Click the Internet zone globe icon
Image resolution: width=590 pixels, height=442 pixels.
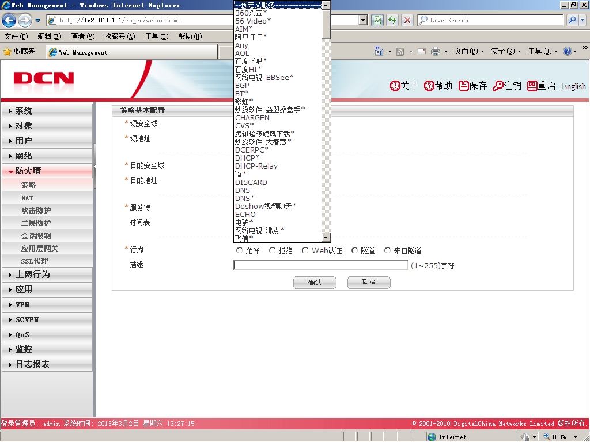432,437
